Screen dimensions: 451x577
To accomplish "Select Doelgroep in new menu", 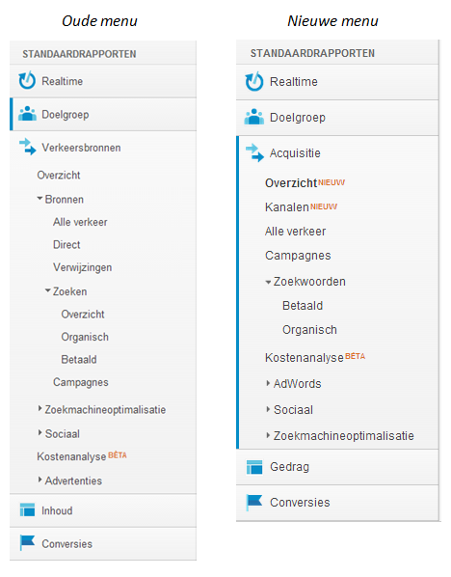I will point(337,118).
